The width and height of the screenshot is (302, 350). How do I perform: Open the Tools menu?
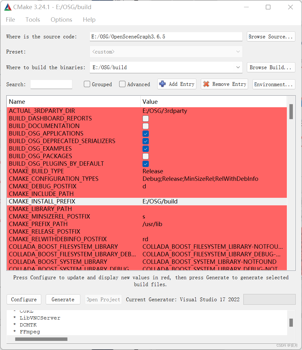[32, 19]
